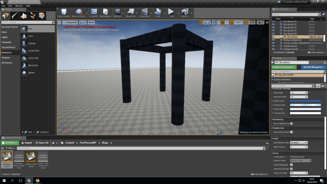Collapse the Replication section
The height and width of the screenshot is (184, 327).
272,128
